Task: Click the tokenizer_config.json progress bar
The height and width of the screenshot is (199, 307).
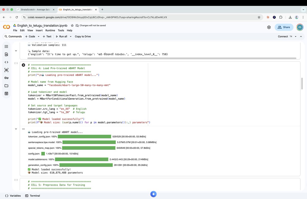Action: coord(84,137)
